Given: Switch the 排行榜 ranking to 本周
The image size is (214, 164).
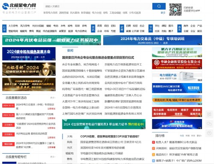Looking at the screenshot, I should 187,136.
